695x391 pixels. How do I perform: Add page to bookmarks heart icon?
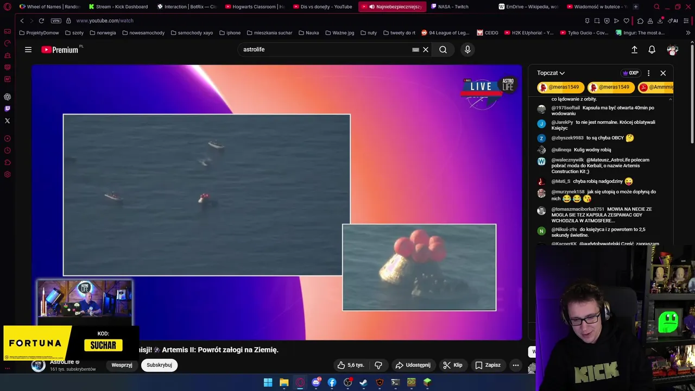[626, 21]
